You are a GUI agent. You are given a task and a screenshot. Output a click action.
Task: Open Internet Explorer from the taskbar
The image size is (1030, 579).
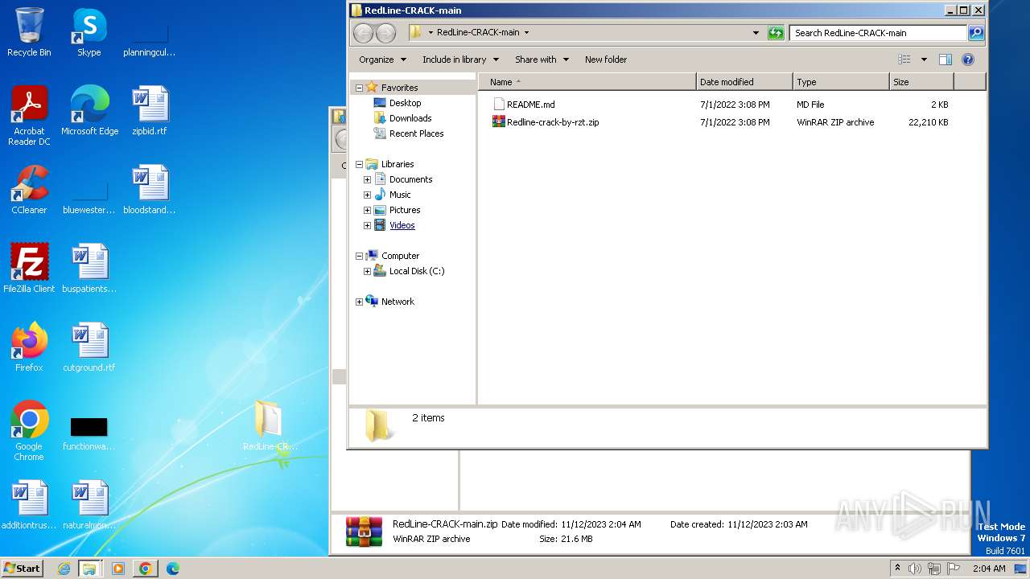click(x=64, y=569)
